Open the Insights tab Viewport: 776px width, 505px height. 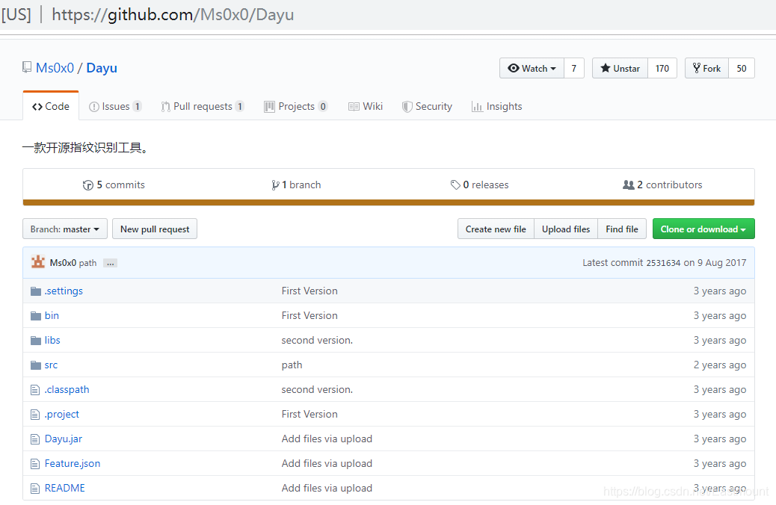(x=497, y=106)
